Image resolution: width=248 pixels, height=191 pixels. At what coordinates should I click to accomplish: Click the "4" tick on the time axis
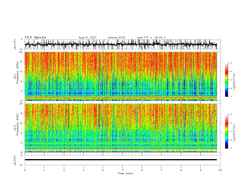coord(103,170)
